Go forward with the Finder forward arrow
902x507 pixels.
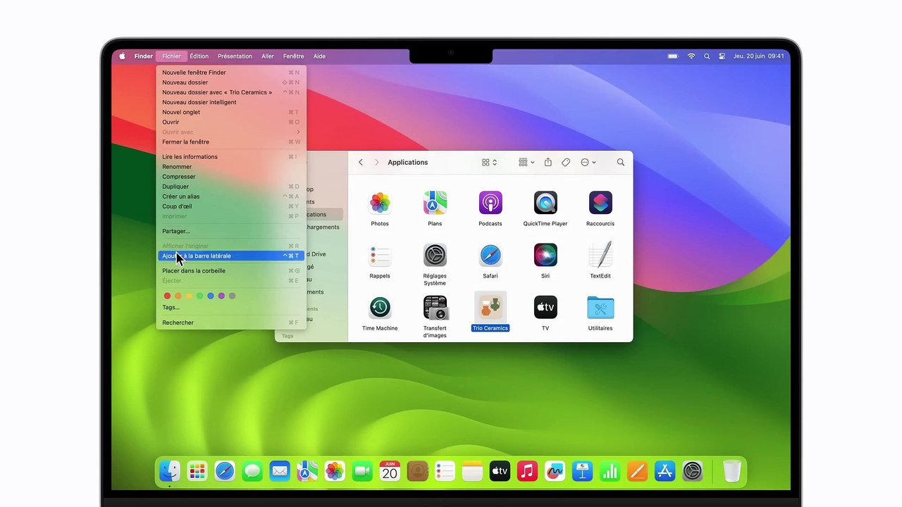[377, 162]
